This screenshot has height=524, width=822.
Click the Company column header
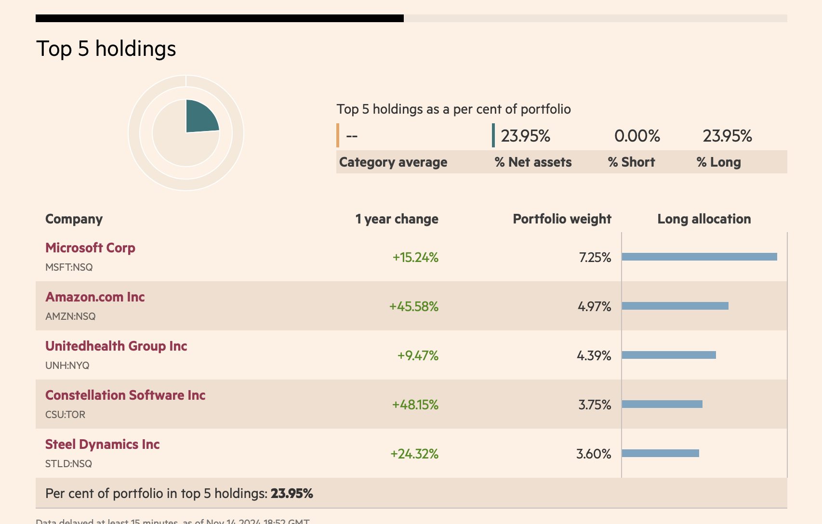pyautogui.click(x=74, y=219)
